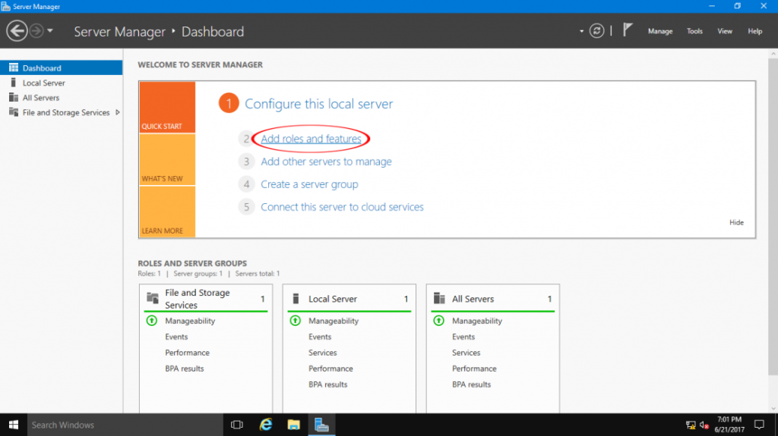Click the network tray icon

pos(690,425)
